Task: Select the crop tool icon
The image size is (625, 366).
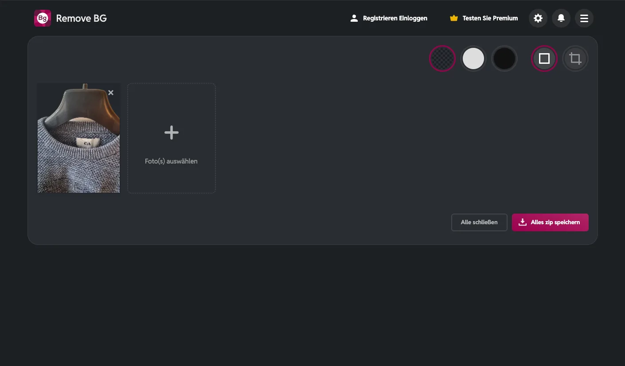Action: [575, 58]
